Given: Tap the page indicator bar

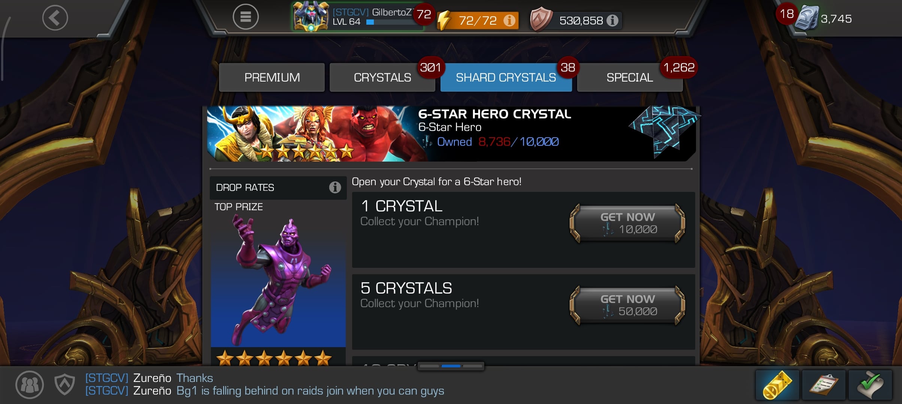Looking at the screenshot, I should pyautogui.click(x=451, y=366).
